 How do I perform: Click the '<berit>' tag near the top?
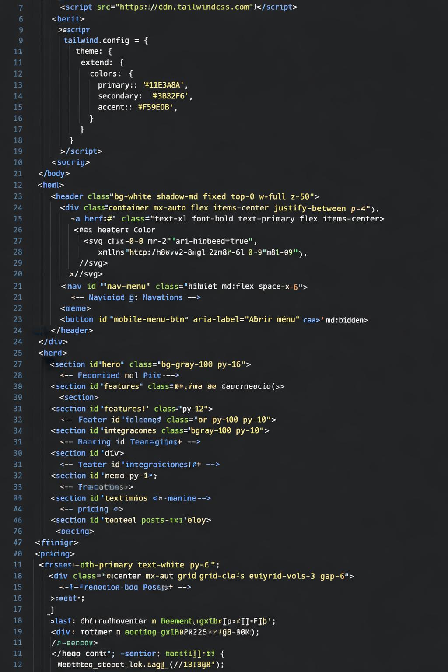pos(68,19)
